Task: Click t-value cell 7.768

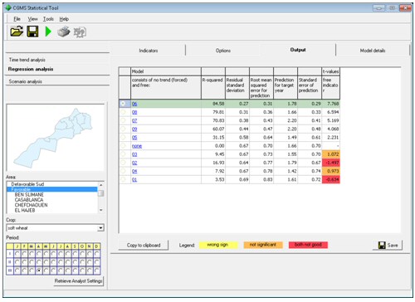Action: [331, 104]
